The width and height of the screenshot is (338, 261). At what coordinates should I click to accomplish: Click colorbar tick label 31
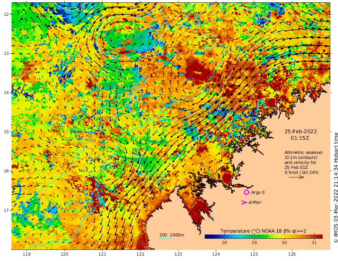pyautogui.click(x=314, y=243)
